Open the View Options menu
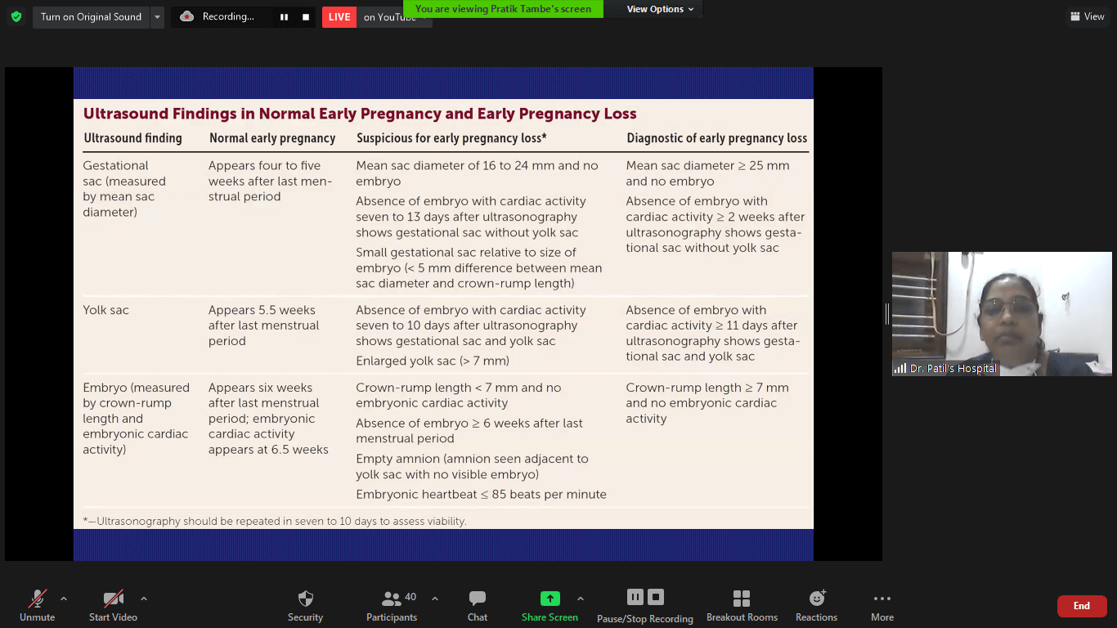1117x628 pixels. [x=660, y=9]
